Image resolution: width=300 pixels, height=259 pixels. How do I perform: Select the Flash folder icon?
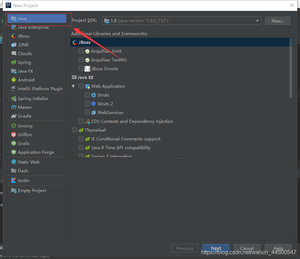[14, 171]
